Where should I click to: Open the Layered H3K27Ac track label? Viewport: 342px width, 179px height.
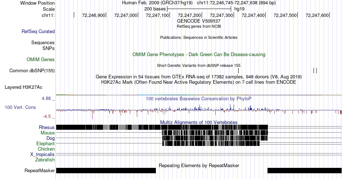23,87
